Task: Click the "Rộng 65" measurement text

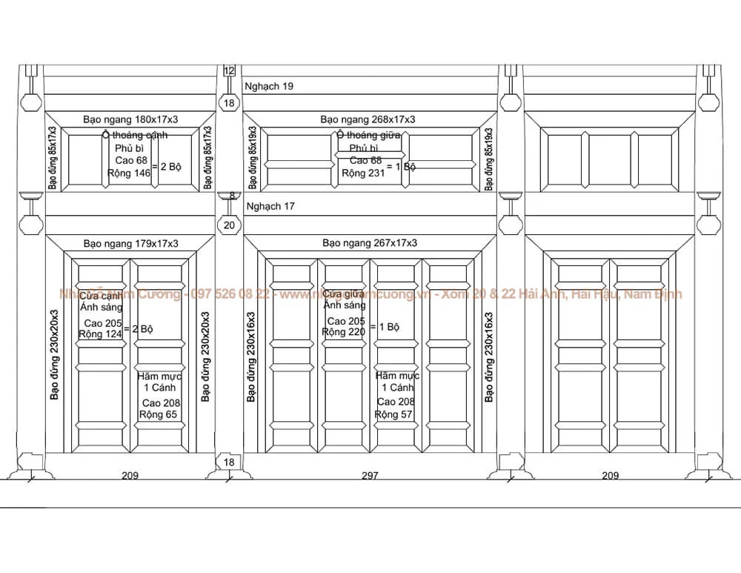Action: click(158, 414)
